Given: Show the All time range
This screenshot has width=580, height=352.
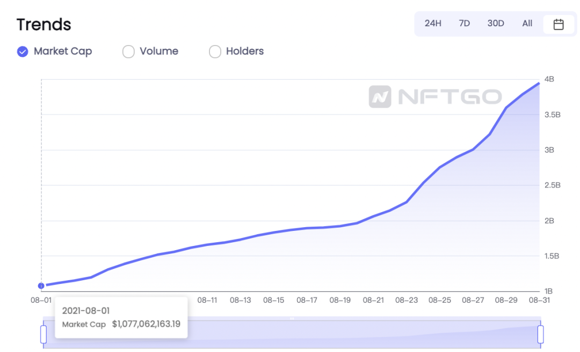Looking at the screenshot, I should point(527,24).
